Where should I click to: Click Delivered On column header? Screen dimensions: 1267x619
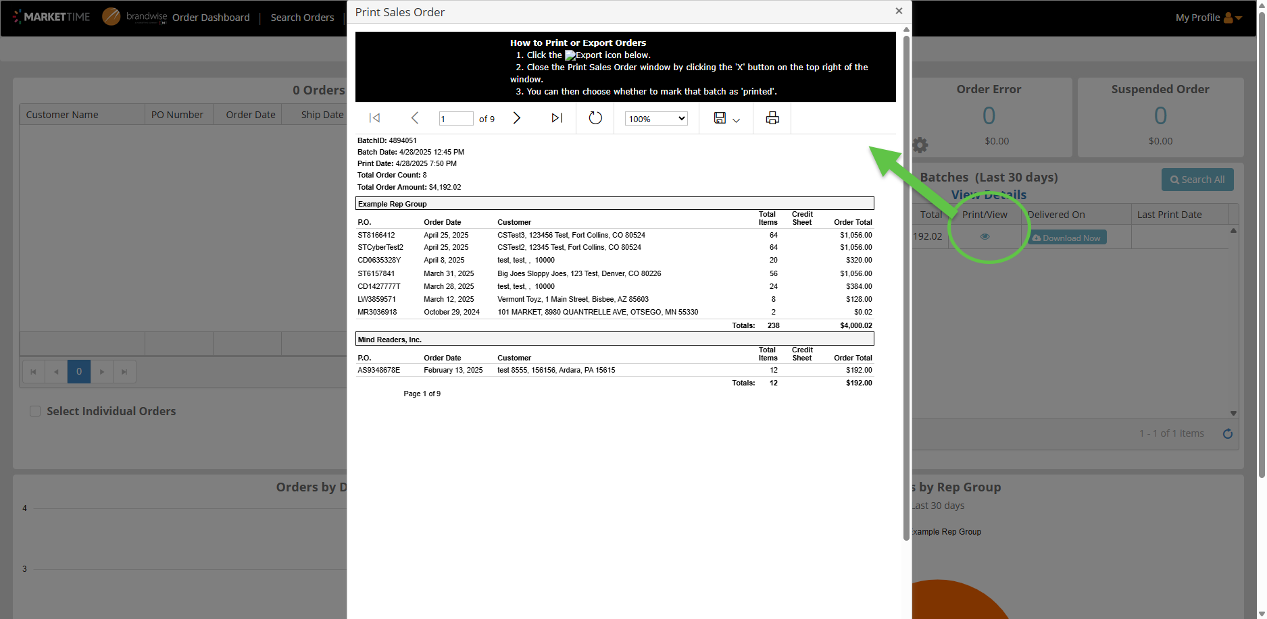(1076, 215)
